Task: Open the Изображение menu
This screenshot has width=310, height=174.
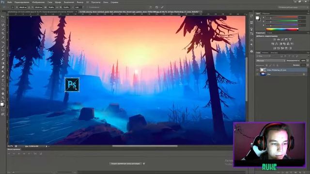Action: (x=38, y=2)
